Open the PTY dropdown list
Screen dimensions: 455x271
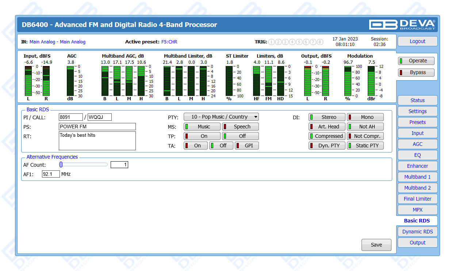(221, 117)
